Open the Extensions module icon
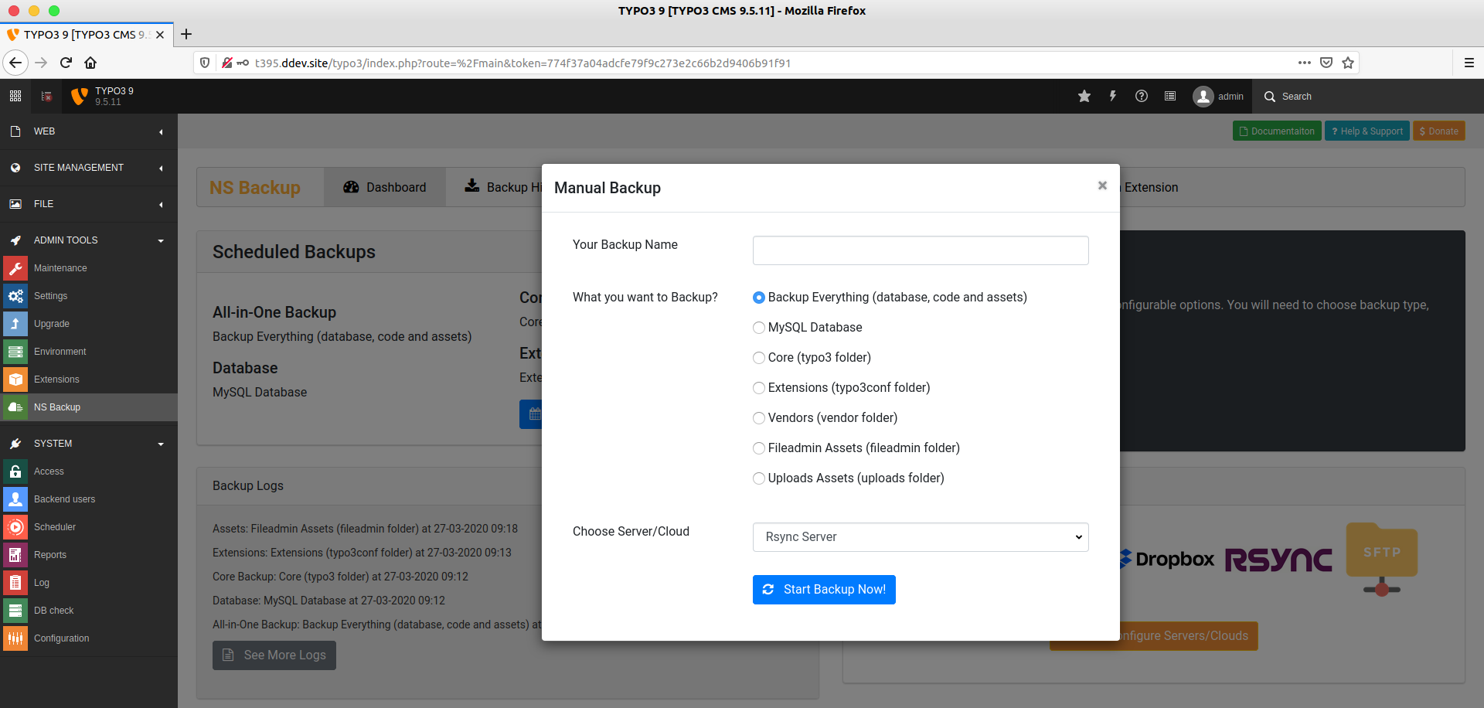 (15, 380)
